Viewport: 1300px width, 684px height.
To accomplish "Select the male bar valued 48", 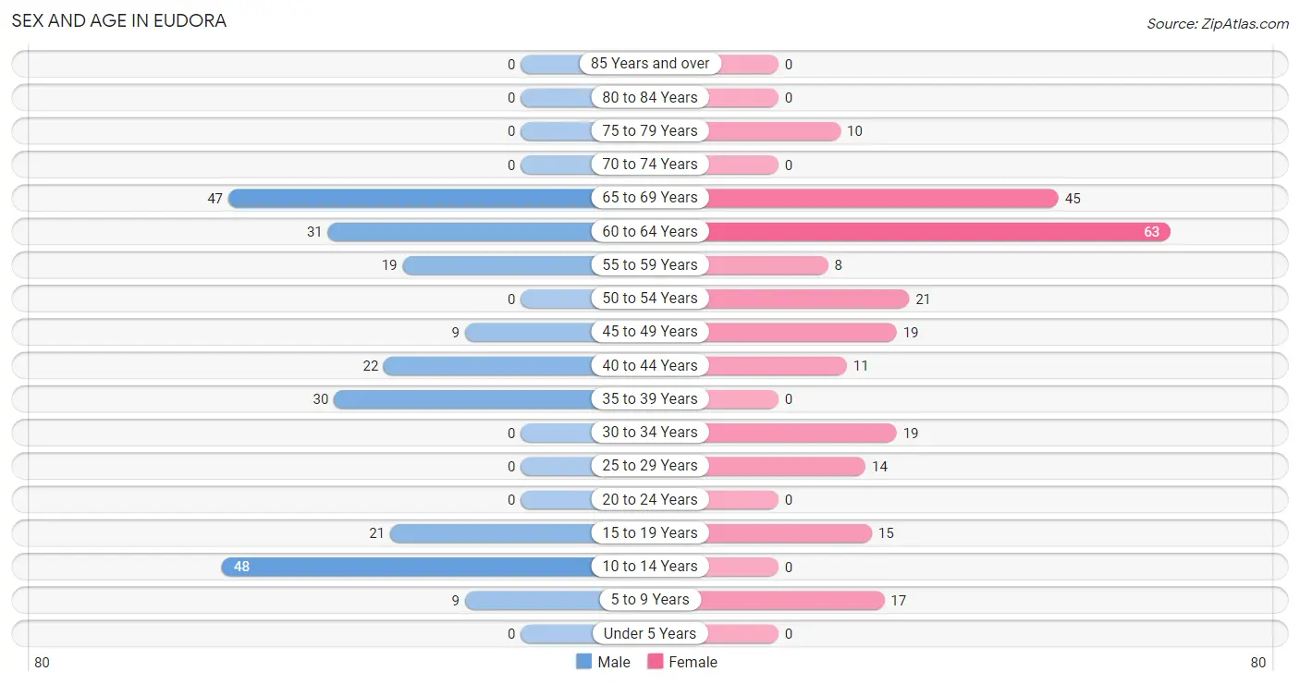I will pos(411,567).
